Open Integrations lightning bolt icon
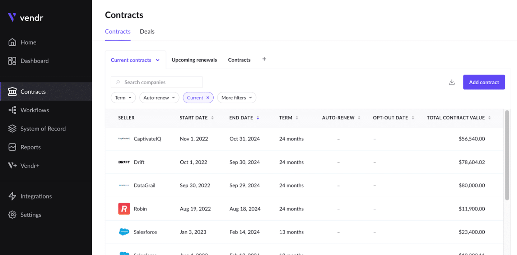The image size is (517, 255). [x=12, y=196]
